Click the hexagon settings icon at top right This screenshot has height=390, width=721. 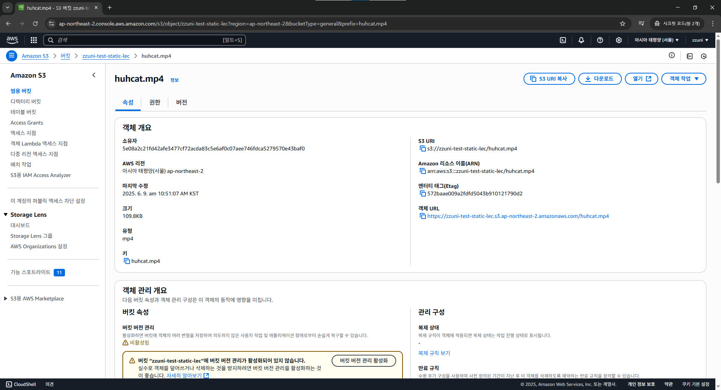point(704,56)
